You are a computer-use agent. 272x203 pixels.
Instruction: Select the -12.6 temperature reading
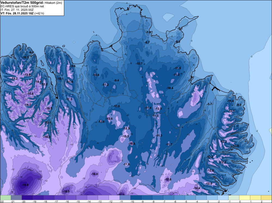(209, 183)
